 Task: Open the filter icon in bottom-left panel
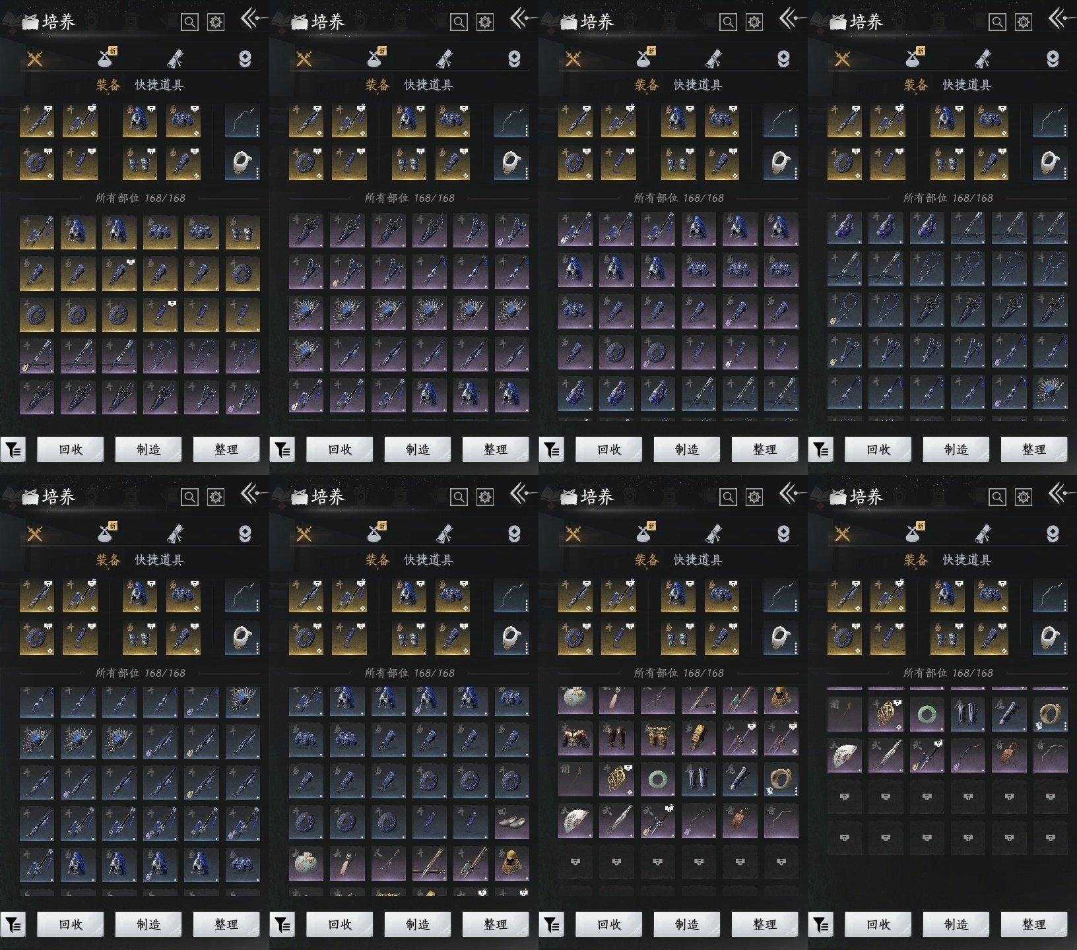(x=13, y=925)
